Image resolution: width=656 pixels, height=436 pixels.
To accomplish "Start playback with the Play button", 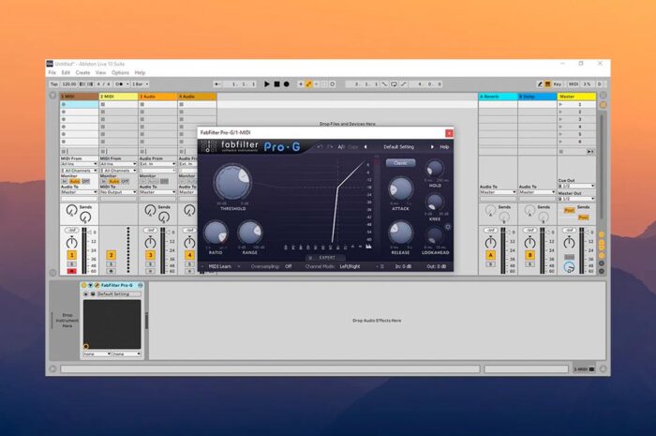I will 266,84.
